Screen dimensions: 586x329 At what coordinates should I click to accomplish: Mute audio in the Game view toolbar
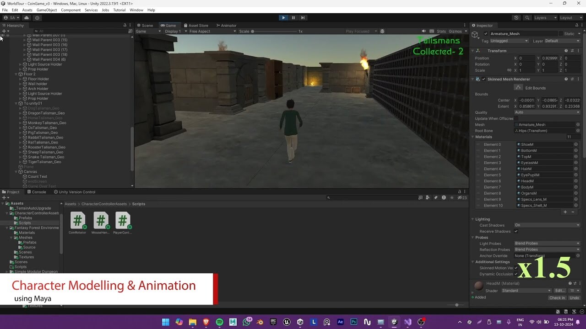point(423,31)
